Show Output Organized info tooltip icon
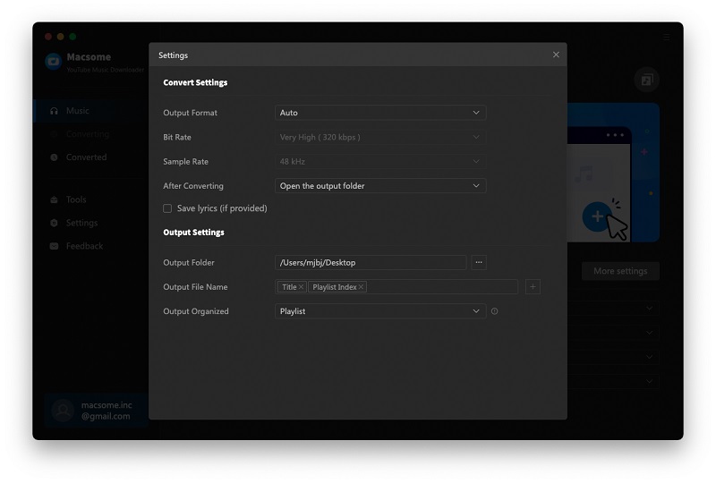Viewport: 716px width, 483px height. tap(495, 311)
